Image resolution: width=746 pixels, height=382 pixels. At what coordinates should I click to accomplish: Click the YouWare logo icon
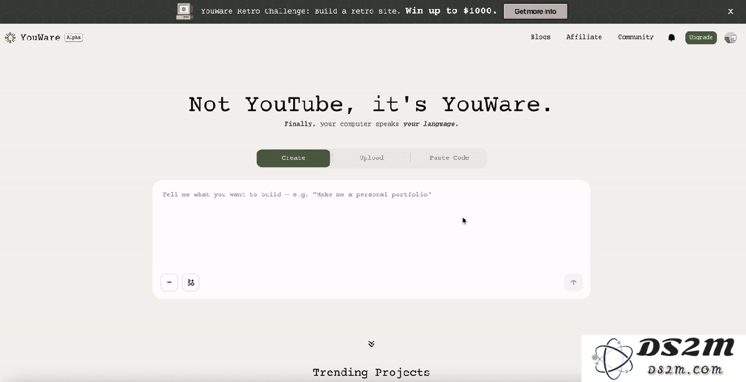pos(10,37)
